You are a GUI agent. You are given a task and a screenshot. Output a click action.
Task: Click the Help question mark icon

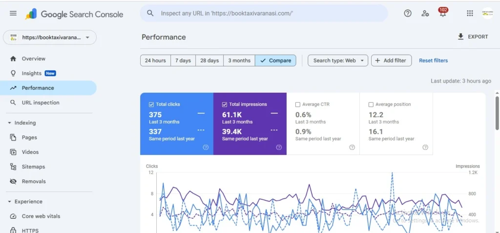(x=408, y=14)
